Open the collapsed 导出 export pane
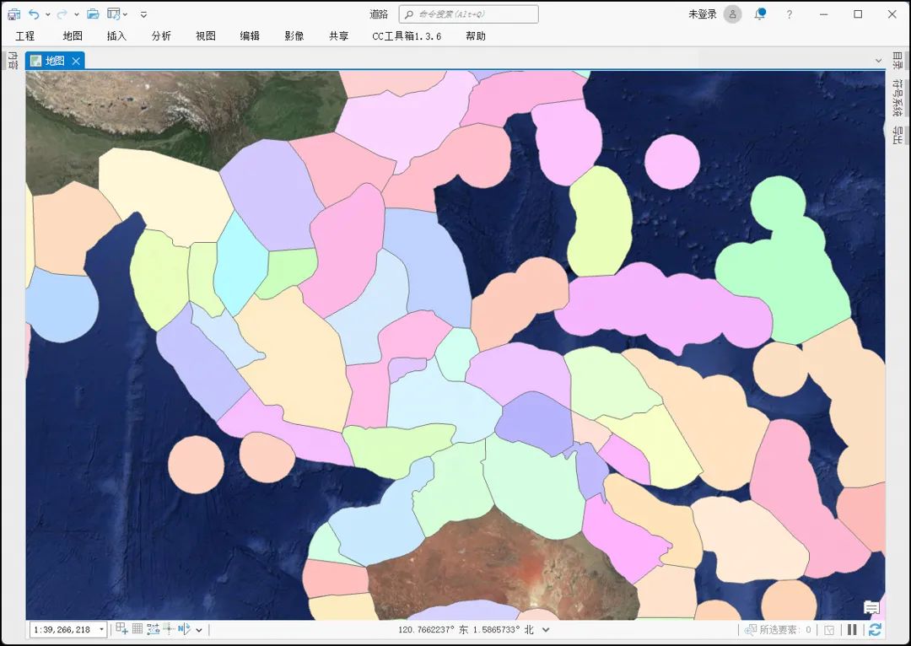 tap(898, 136)
